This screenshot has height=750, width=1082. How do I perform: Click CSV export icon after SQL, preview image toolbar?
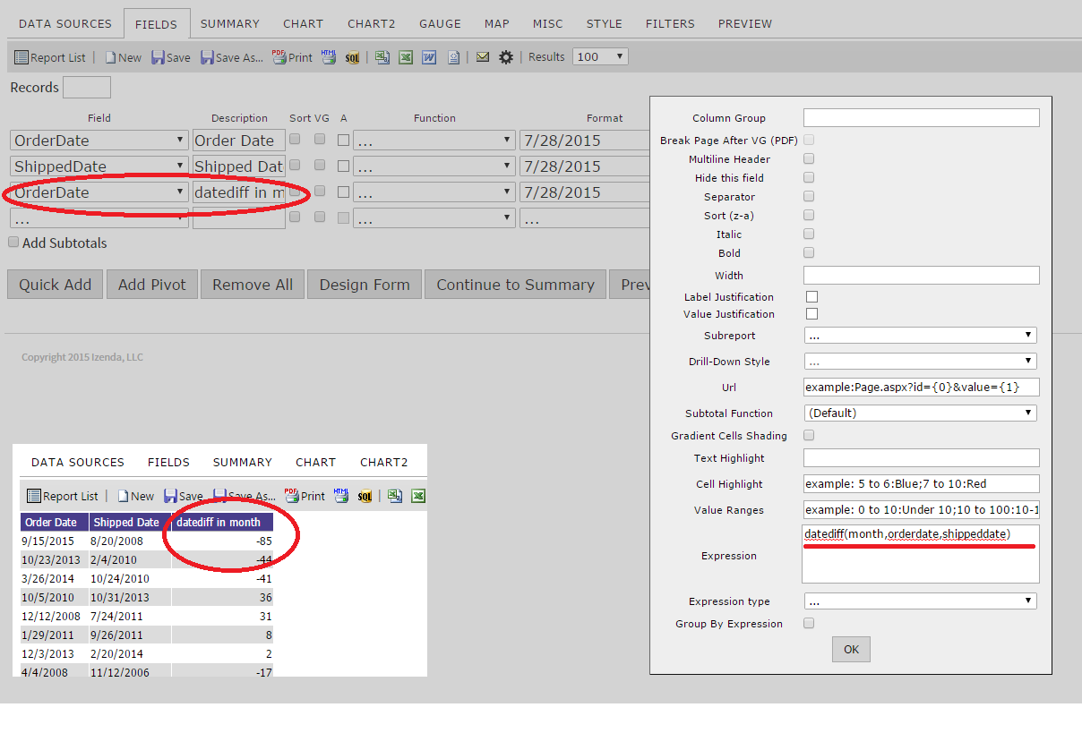pos(395,496)
